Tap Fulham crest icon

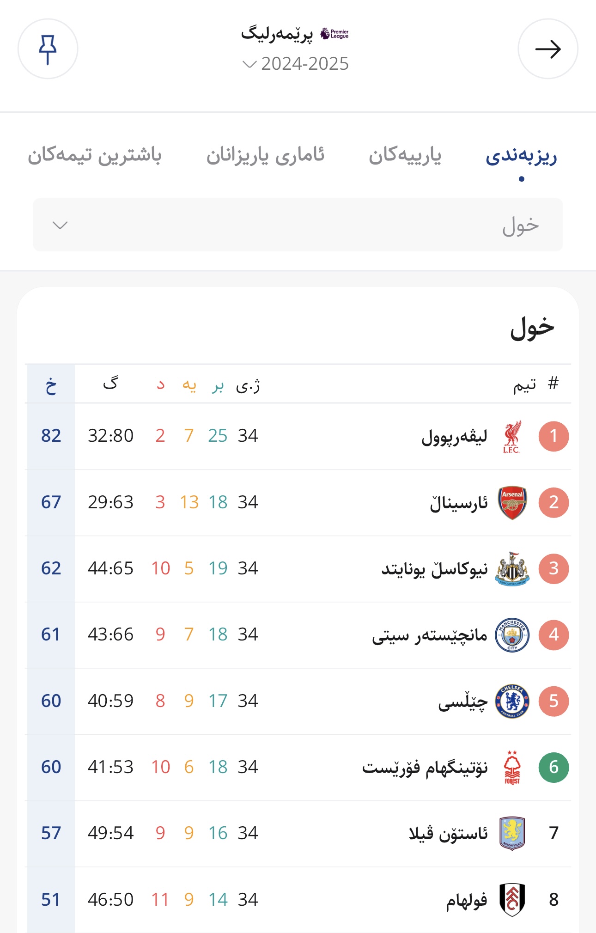pos(512,900)
